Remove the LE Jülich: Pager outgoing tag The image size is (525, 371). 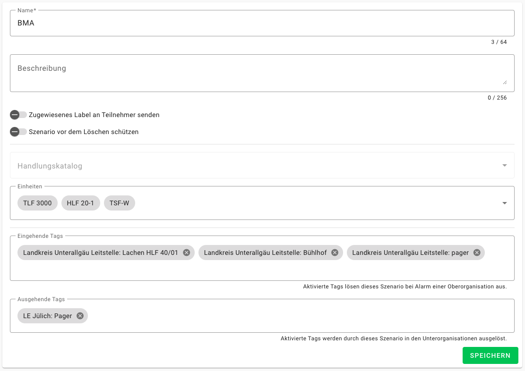click(x=80, y=316)
